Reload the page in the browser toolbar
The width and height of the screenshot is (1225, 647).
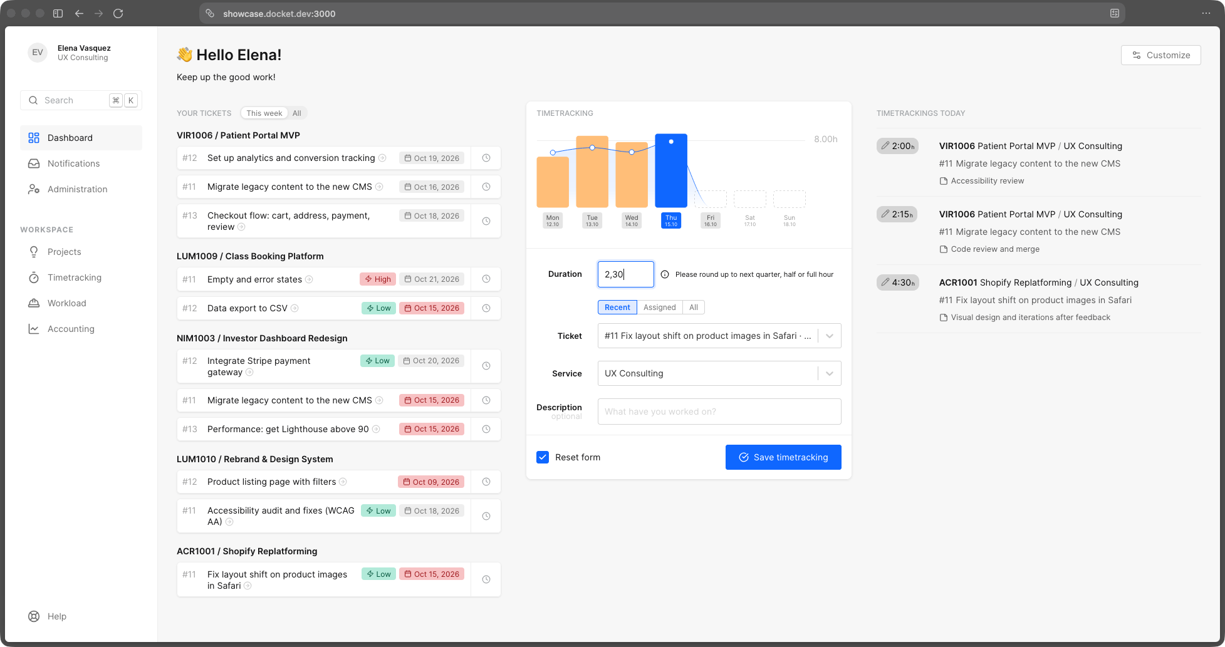point(118,13)
